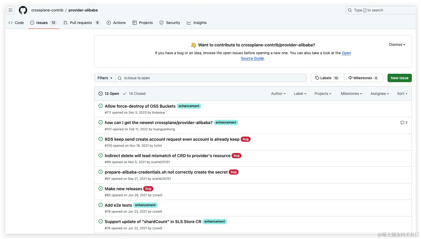Expand the Dismiss dropdown on the contribute banner

point(397,45)
